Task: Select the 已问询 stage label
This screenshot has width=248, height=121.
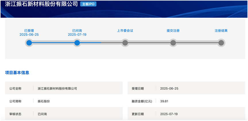Action: 77,31
